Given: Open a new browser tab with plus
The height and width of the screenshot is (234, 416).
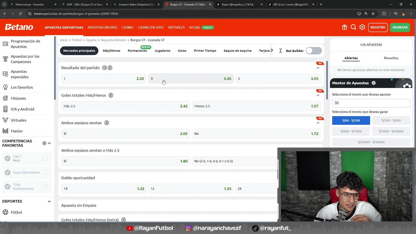Looking at the screenshot, I should tap(321, 5).
